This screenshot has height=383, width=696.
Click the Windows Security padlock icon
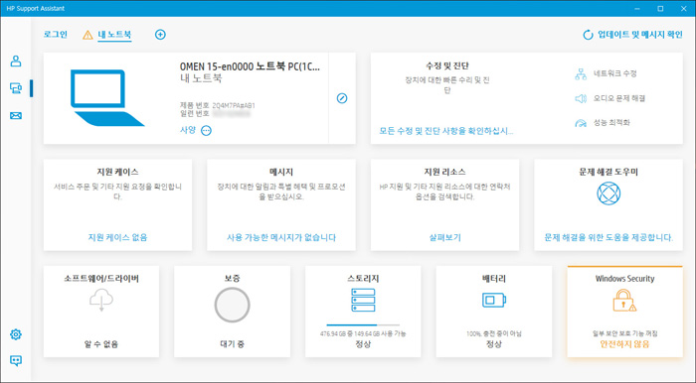tap(624, 301)
